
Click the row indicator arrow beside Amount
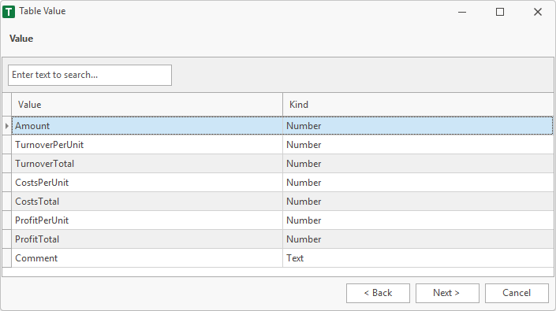7,126
